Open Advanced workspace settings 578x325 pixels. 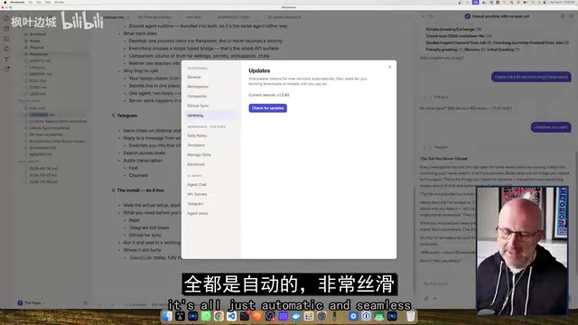(195, 164)
